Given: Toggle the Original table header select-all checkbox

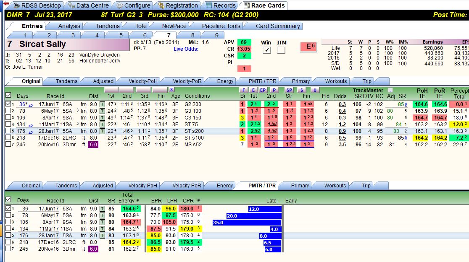Looking at the screenshot, I should coord(8,95).
